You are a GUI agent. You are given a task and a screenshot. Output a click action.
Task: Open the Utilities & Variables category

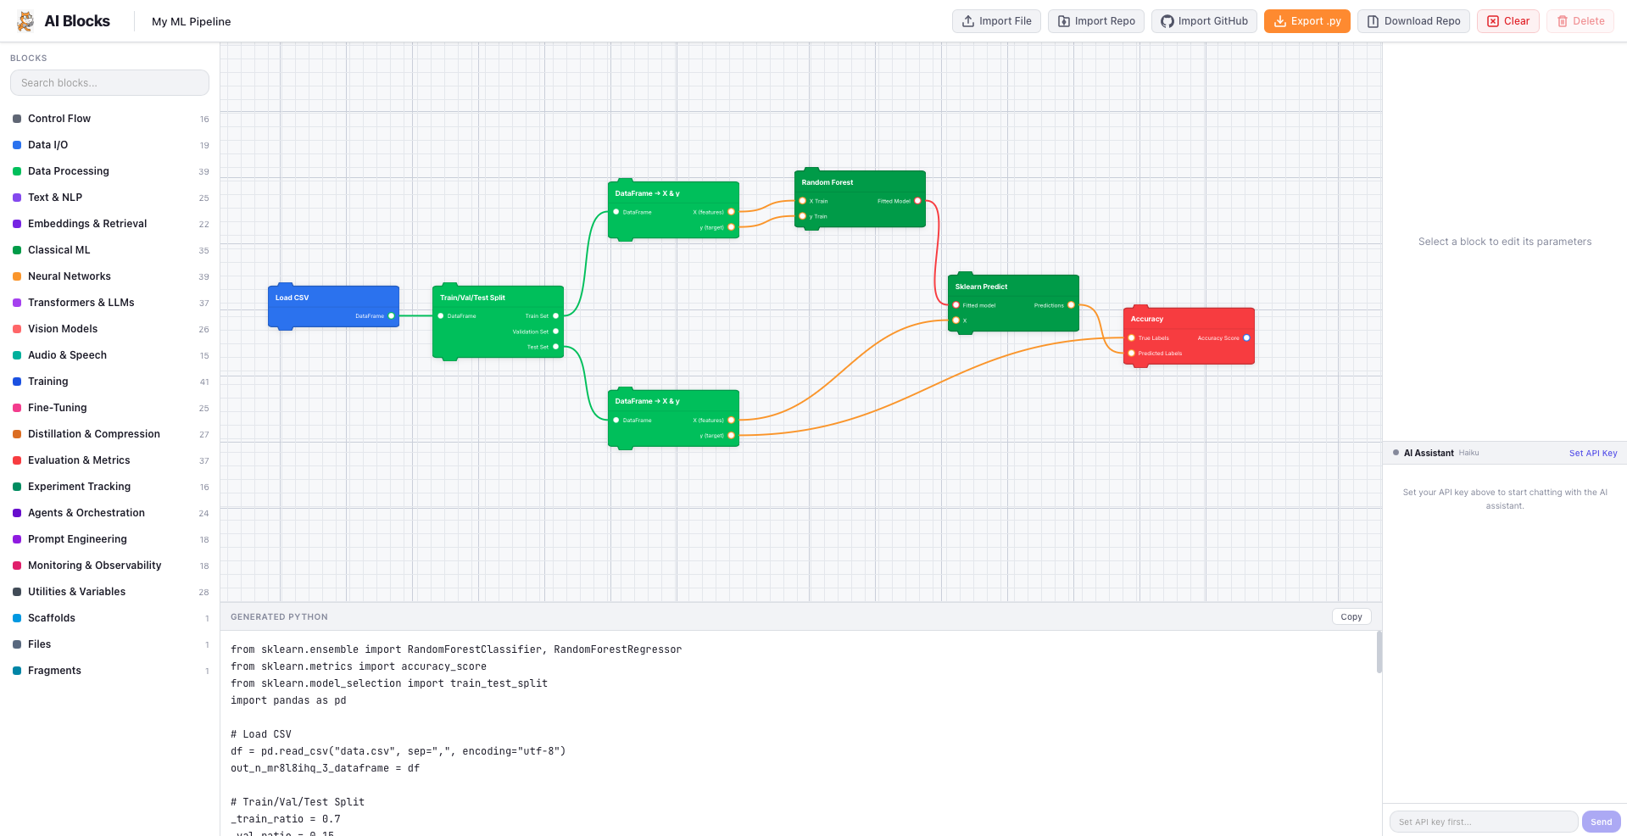110,592
